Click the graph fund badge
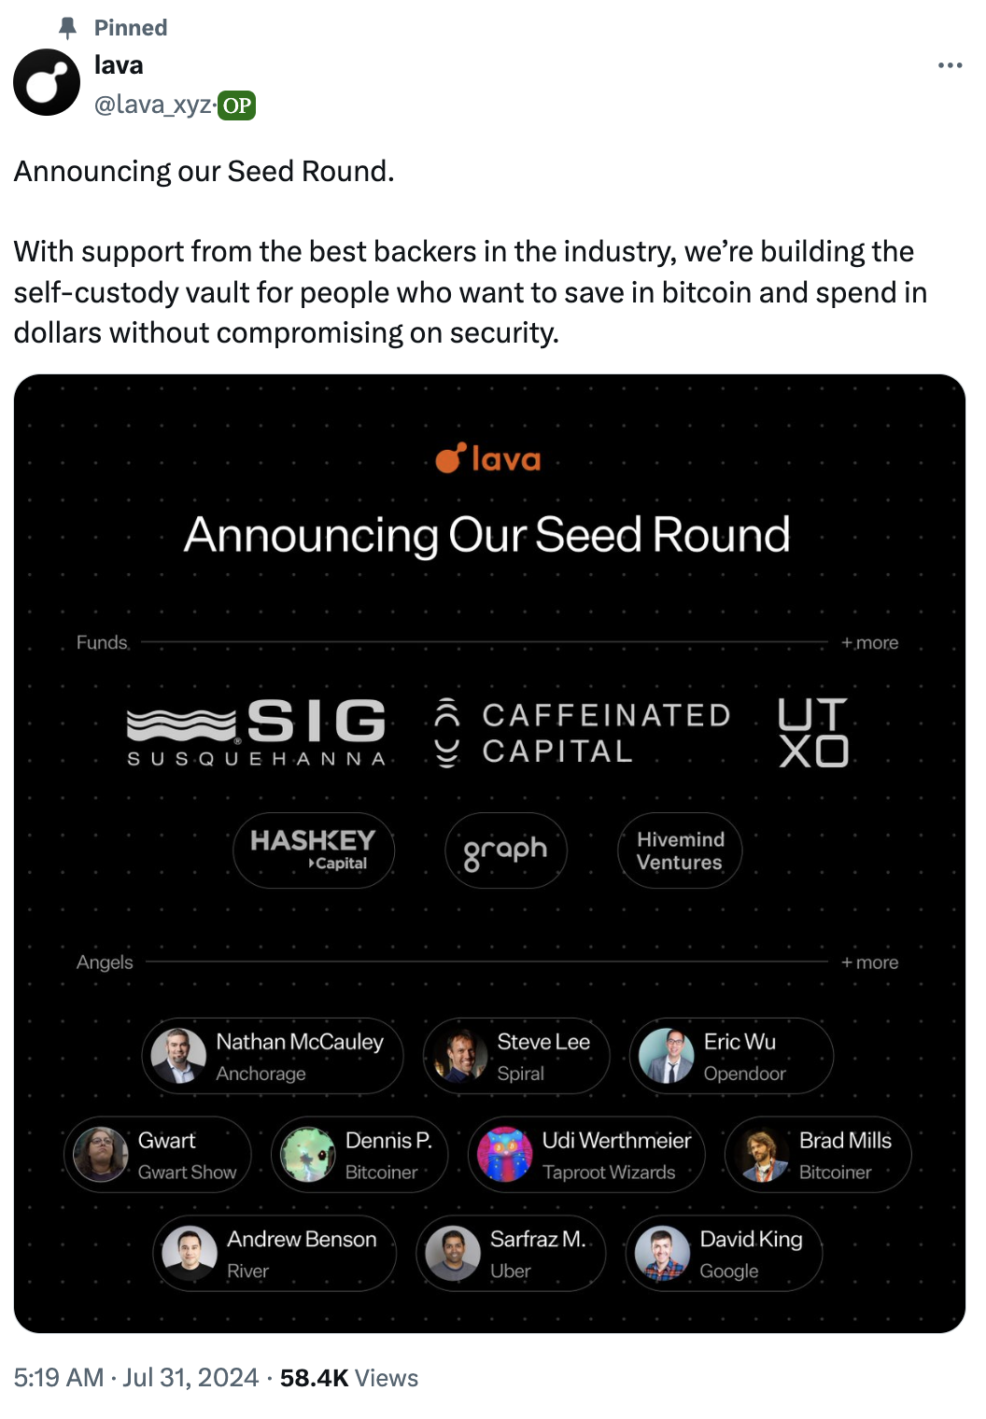The image size is (986, 1419). (x=506, y=850)
